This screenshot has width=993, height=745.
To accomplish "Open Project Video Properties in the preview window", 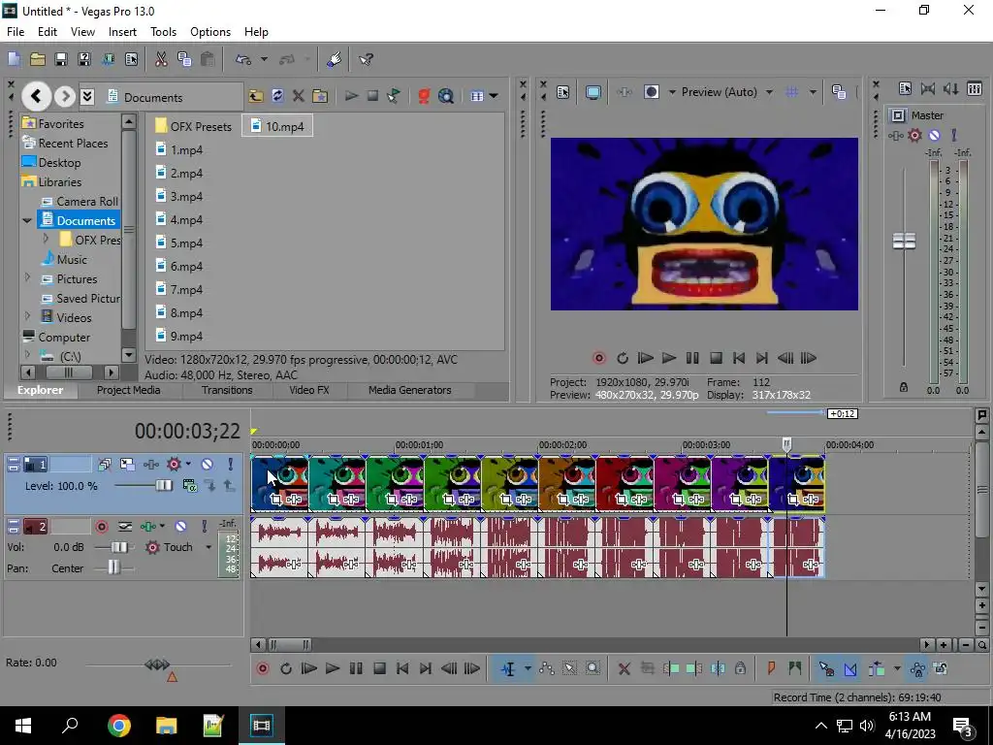I will click(563, 92).
